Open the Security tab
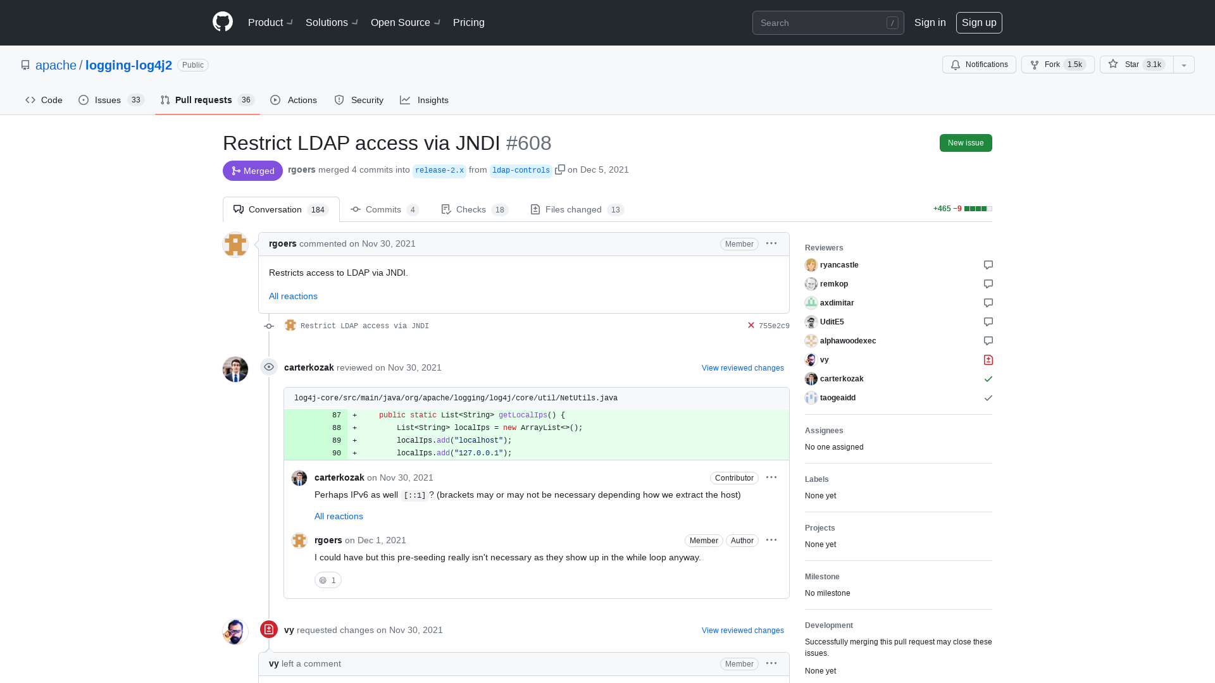Image resolution: width=1215 pixels, height=683 pixels. pyautogui.click(x=359, y=100)
